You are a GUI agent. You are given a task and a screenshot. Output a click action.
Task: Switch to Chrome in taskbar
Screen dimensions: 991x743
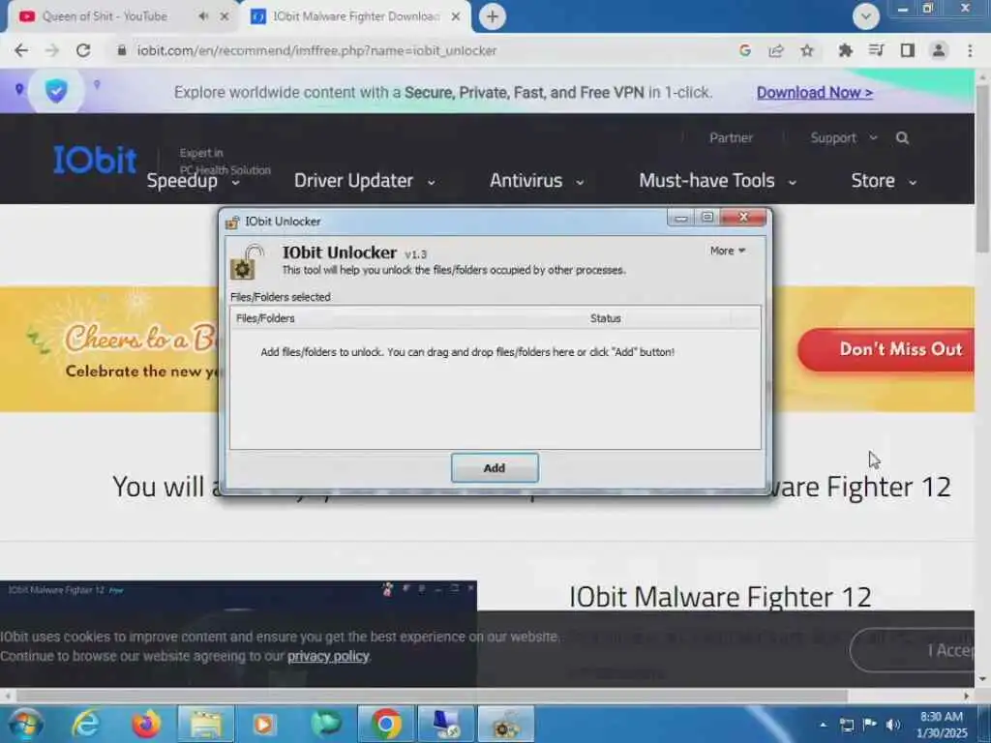tap(386, 724)
